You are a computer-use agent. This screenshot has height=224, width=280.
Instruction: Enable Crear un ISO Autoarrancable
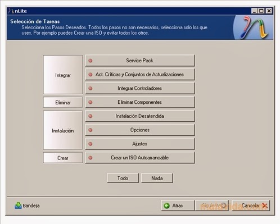click(x=140, y=158)
